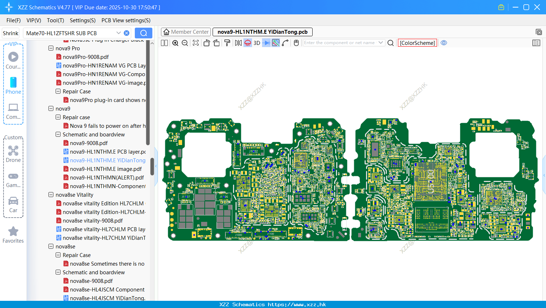This screenshot has width=546, height=308.
Task: Click the detach window icon
Action: point(538,32)
